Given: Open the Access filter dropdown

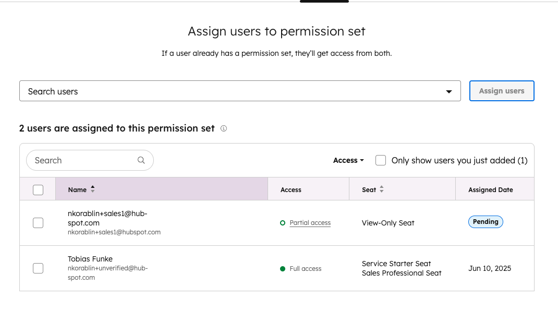Looking at the screenshot, I should point(348,160).
